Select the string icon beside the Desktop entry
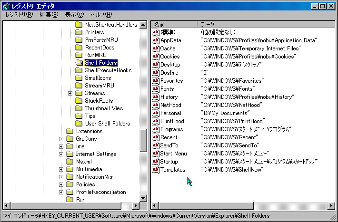 tap(156, 65)
